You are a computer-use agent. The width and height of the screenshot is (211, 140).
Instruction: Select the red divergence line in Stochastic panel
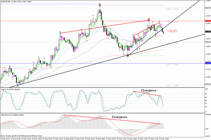point(147,94)
